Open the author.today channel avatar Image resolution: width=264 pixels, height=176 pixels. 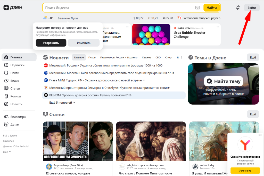click(x=195, y=166)
